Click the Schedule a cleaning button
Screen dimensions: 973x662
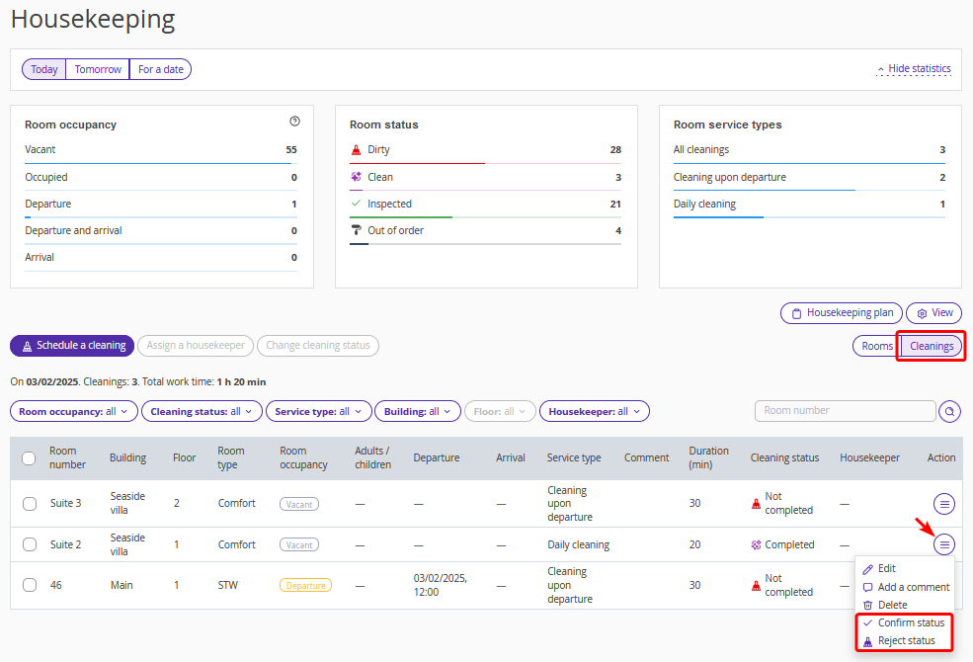[72, 346]
